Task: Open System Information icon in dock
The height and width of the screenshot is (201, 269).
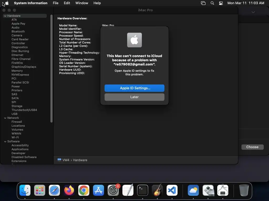Action: coord(223,190)
